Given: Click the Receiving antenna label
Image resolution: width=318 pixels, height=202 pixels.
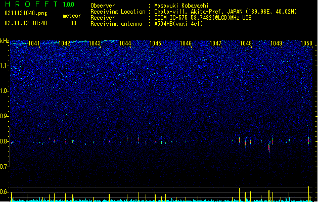Looking at the screenshot, I should (x=116, y=24).
